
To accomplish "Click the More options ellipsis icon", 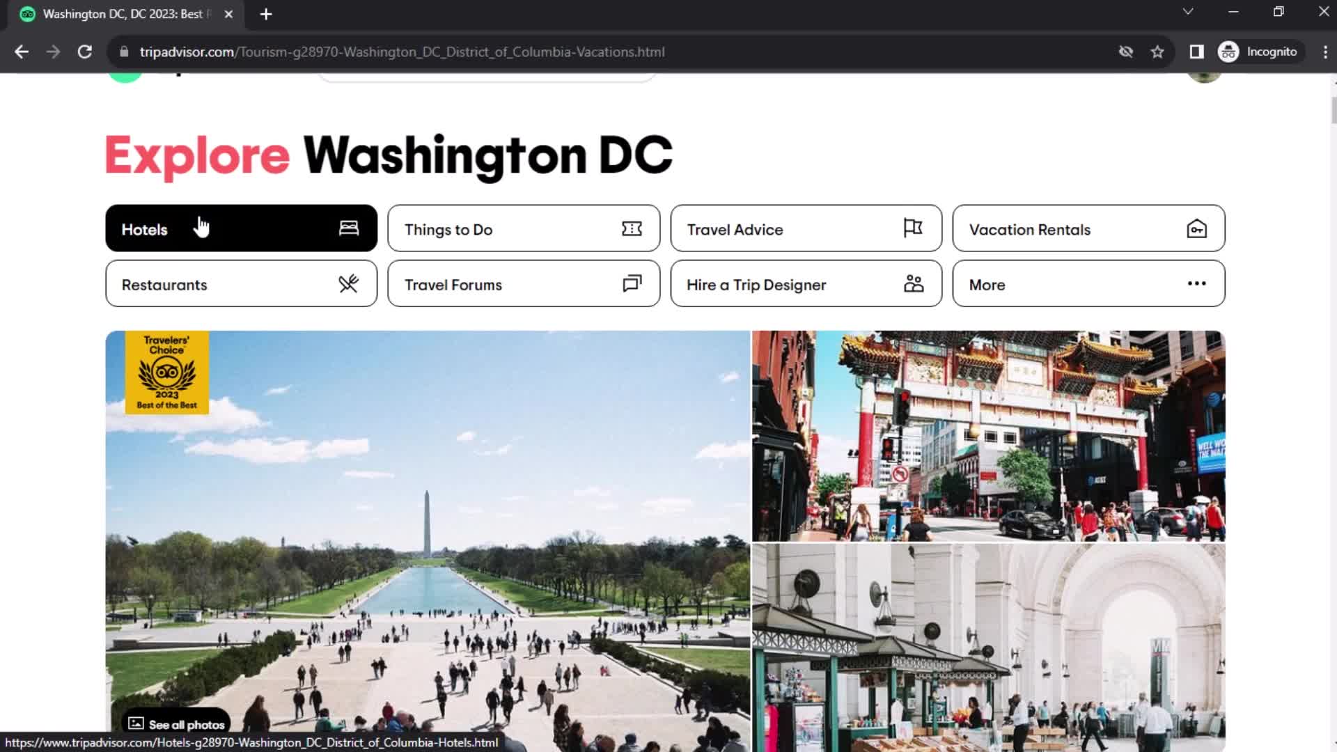I will point(1198,283).
